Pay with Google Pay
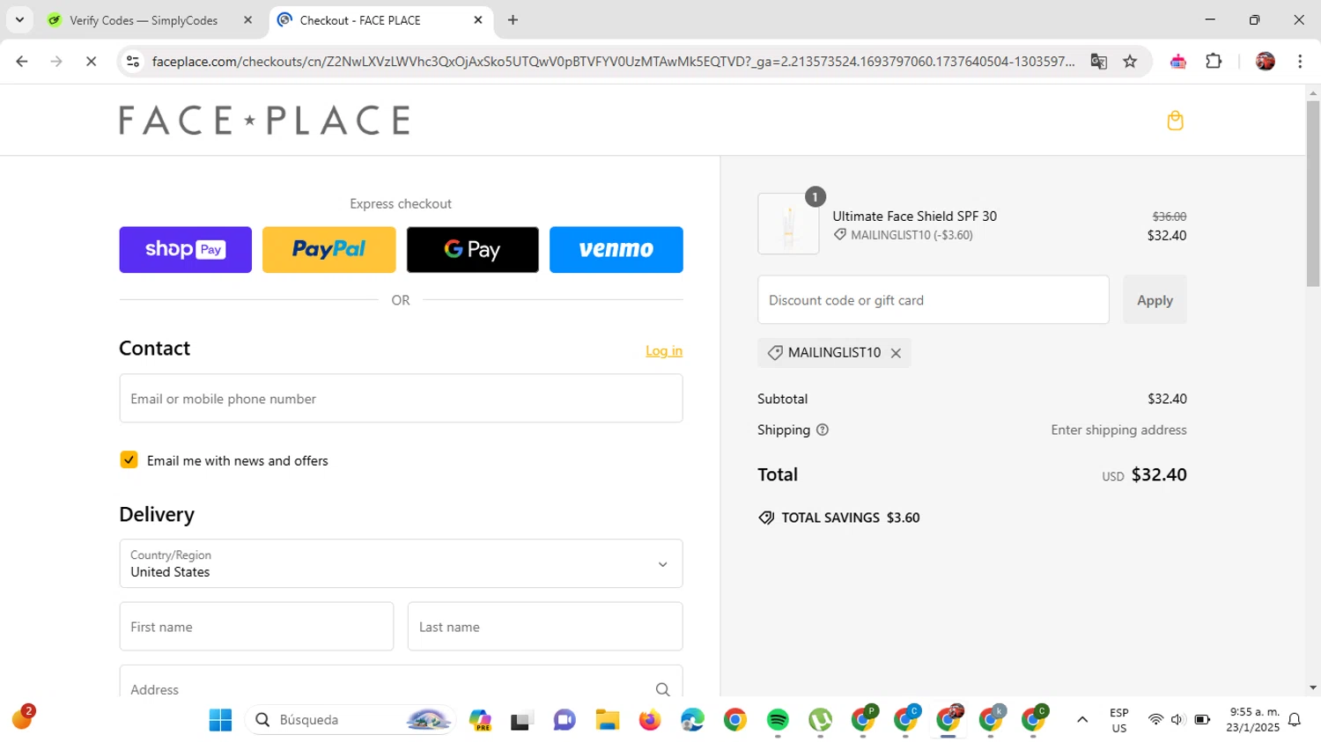 (472, 250)
